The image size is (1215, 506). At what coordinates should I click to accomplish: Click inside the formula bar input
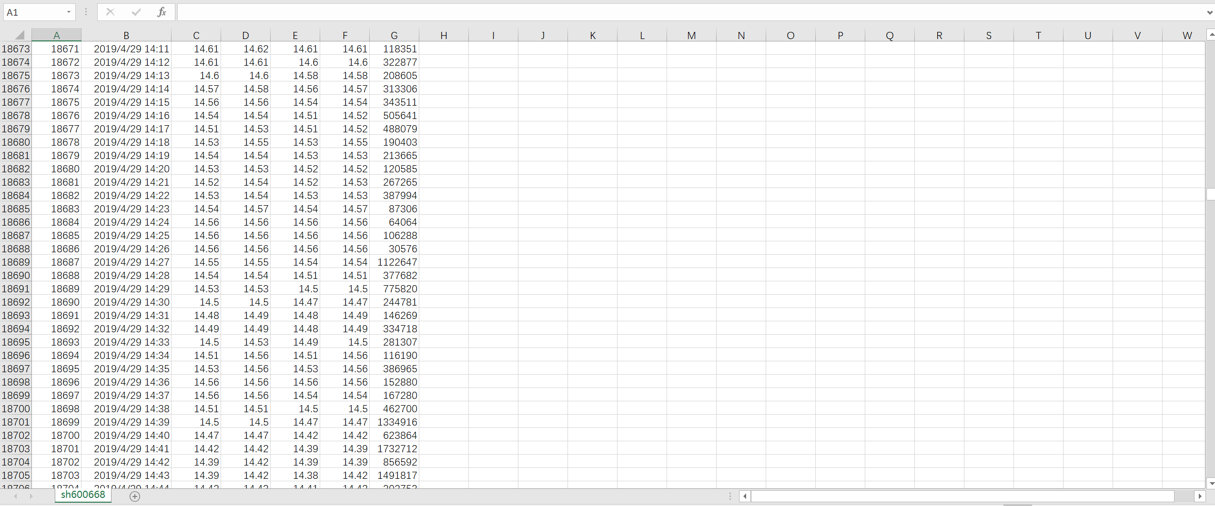tap(691, 12)
